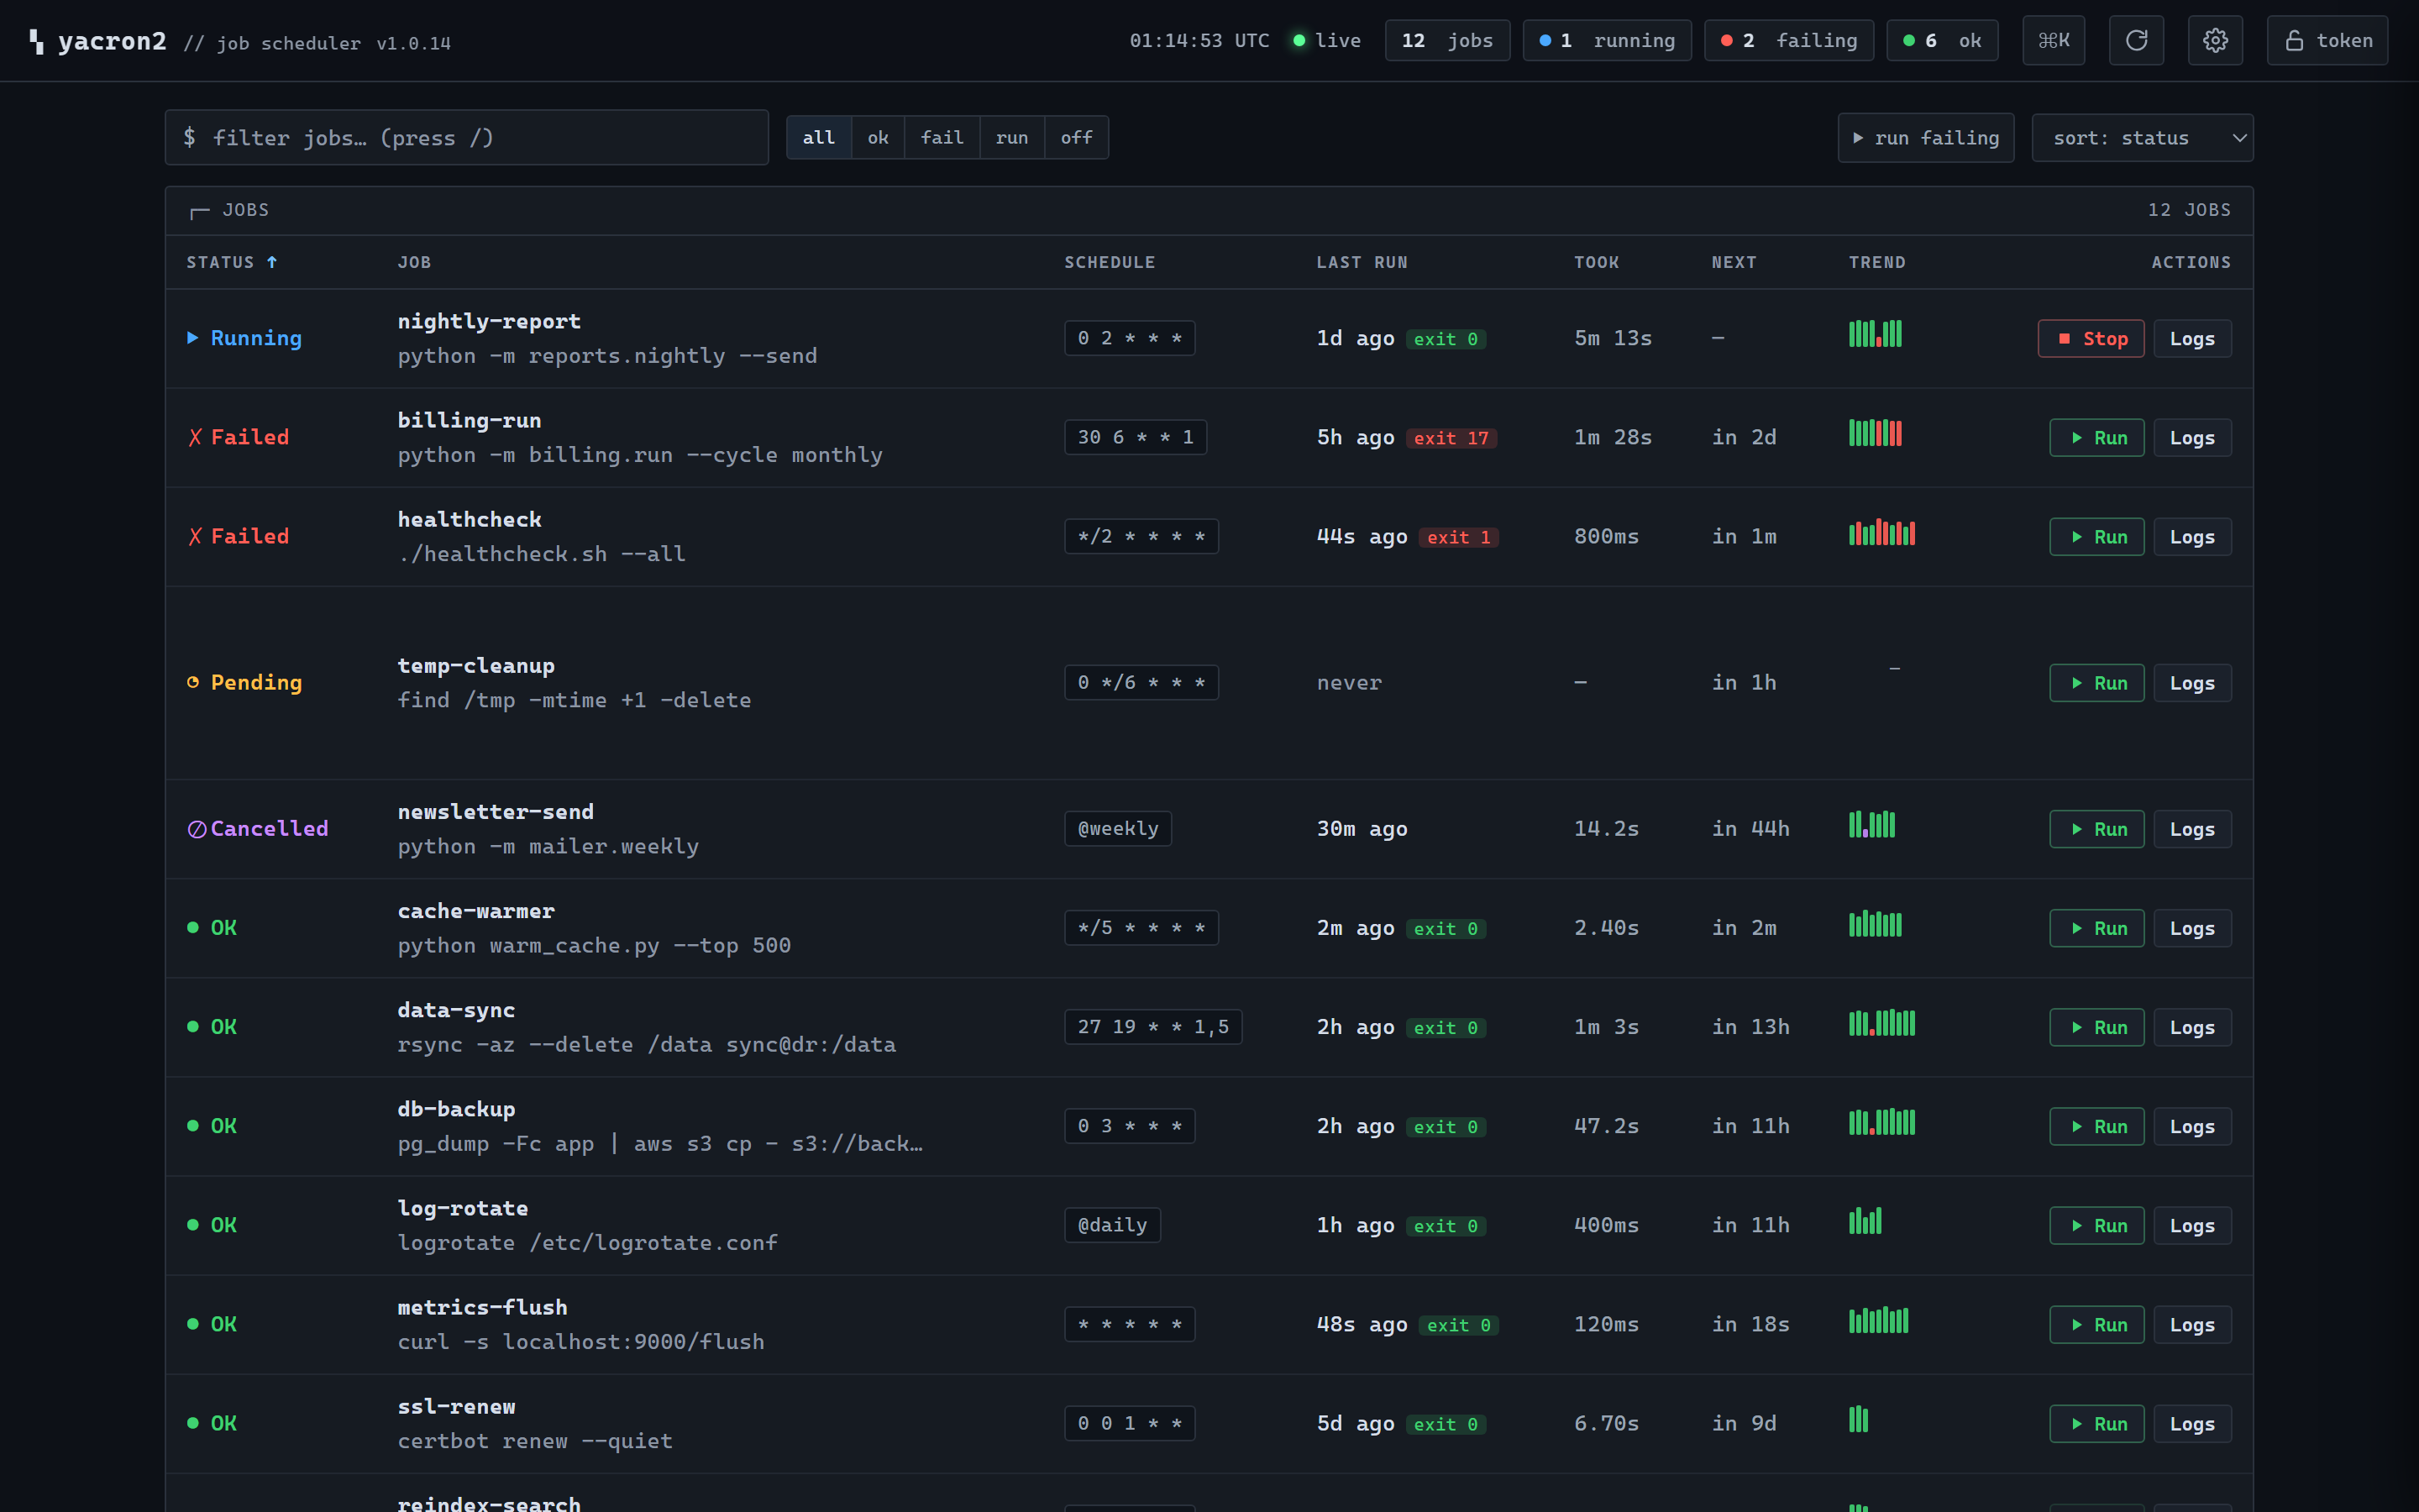2419x1512 pixels.
Task: Select the 'fail' filter tab
Action: click(942, 138)
